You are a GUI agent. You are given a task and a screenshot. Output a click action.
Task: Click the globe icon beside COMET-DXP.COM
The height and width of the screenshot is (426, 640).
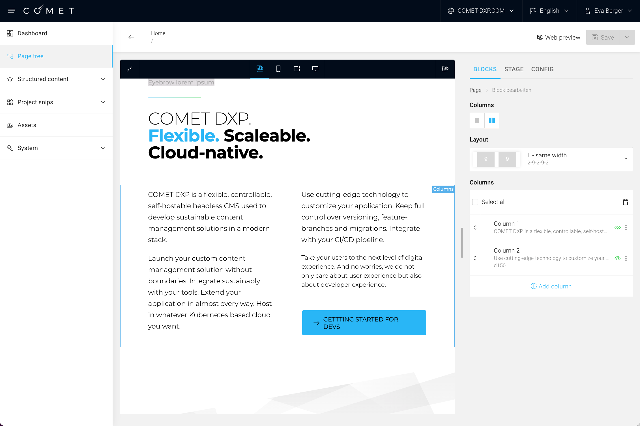tap(451, 11)
